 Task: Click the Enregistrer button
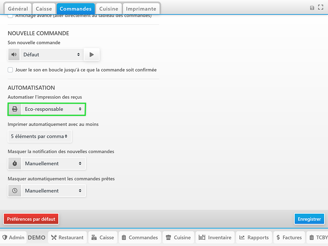point(309,219)
